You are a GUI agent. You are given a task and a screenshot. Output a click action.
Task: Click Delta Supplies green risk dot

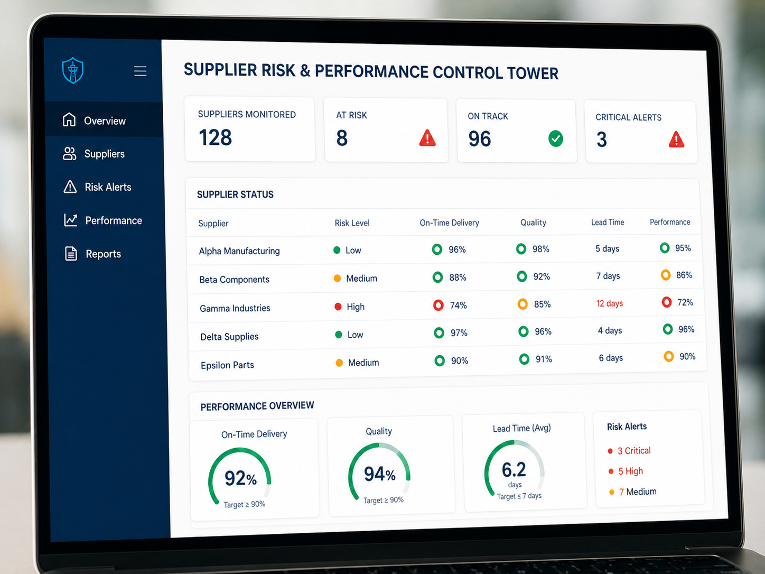(x=339, y=335)
